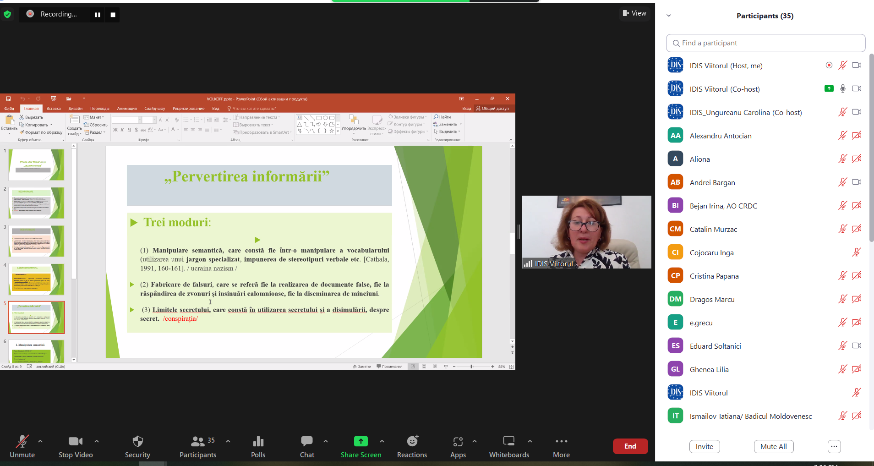Click the red End meeting button

[630, 446]
